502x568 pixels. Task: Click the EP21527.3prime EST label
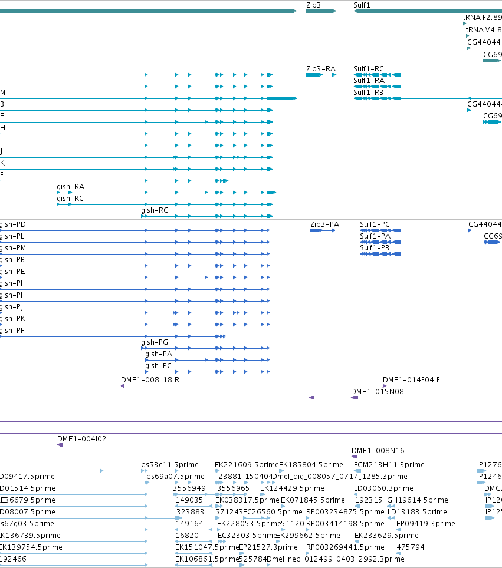coord(268,547)
